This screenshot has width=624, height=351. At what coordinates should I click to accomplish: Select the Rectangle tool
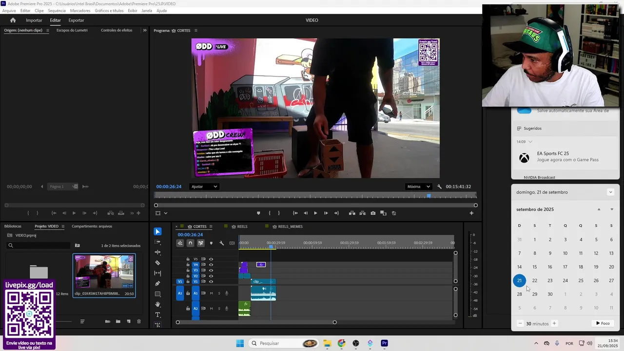coord(157,294)
